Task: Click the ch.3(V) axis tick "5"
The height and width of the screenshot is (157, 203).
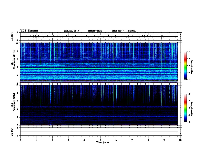Action: [x=18, y=128]
